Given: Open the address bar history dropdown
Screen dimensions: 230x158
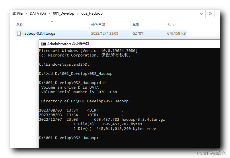Looking at the screenshot, I should [201, 14].
